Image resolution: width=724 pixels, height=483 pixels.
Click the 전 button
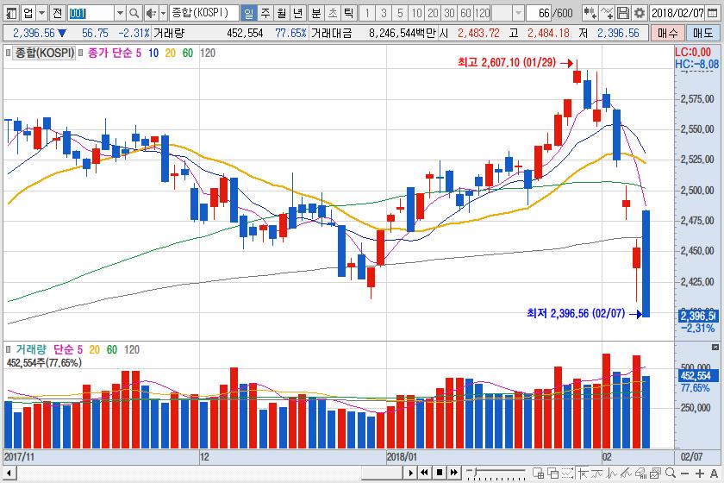coord(57,13)
